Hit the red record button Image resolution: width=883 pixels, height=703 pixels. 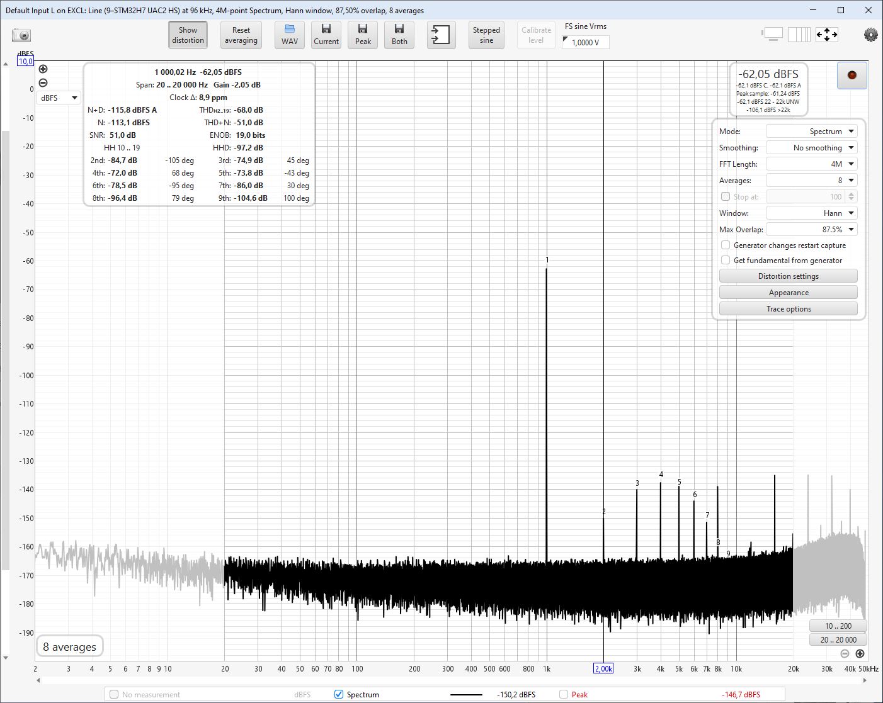[852, 76]
